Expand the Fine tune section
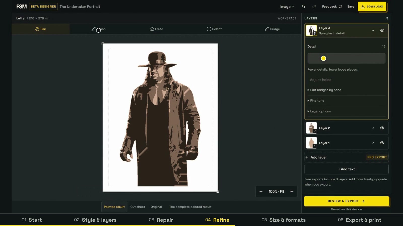Image resolution: width=403 pixels, height=226 pixels. coord(316,100)
